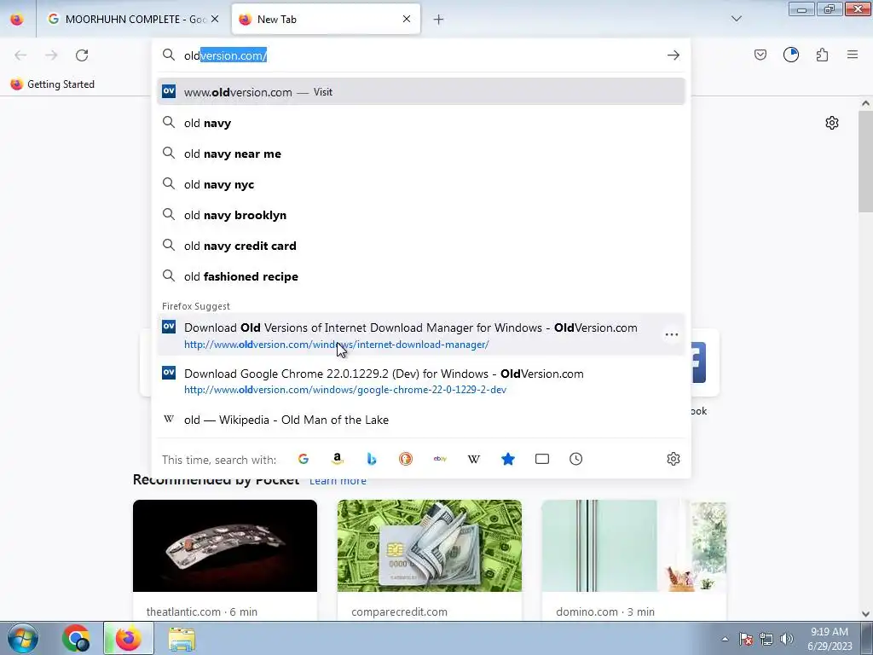Select 'old navy near me' suggestion
Image resolution: width=873 pixels, height=655 pixels.
click(421, 154)
